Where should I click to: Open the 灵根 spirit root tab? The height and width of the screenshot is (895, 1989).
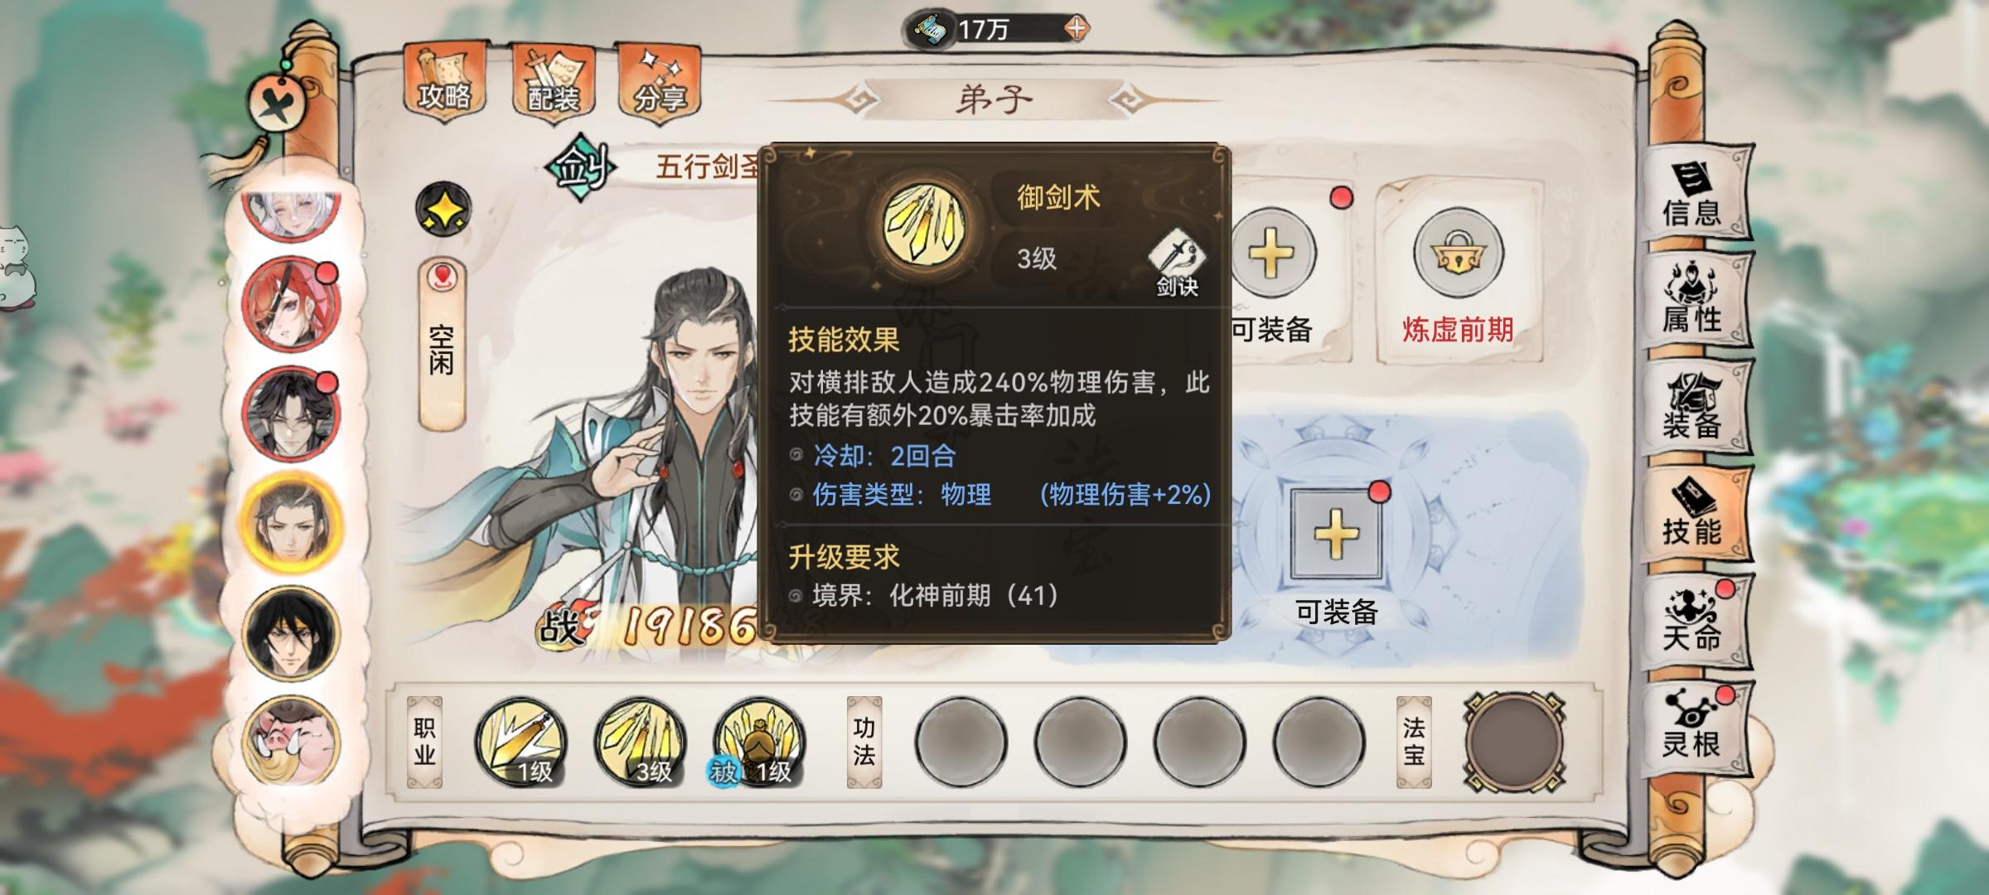tap(1696, 726)
